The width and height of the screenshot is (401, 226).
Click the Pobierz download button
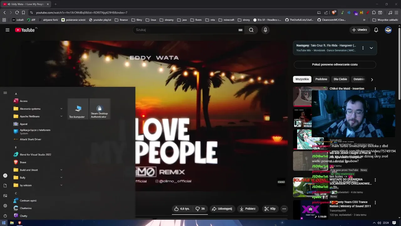point(247,209)
